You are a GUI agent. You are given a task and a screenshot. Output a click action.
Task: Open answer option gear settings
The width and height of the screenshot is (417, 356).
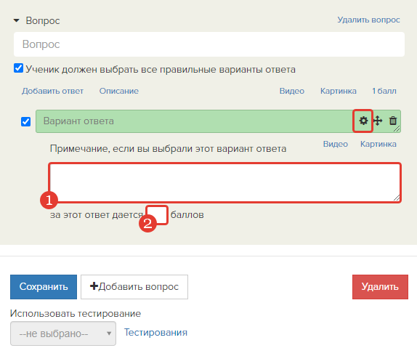(x=363, y=121)
